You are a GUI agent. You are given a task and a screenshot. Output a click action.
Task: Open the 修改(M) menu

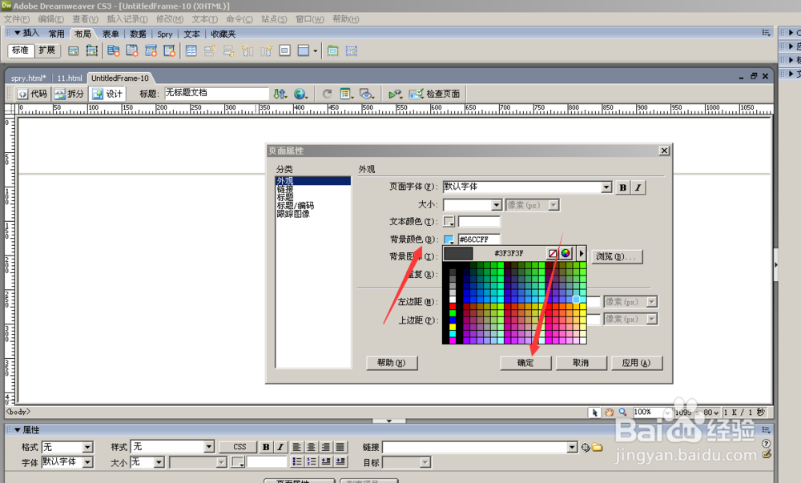point(170,19)
